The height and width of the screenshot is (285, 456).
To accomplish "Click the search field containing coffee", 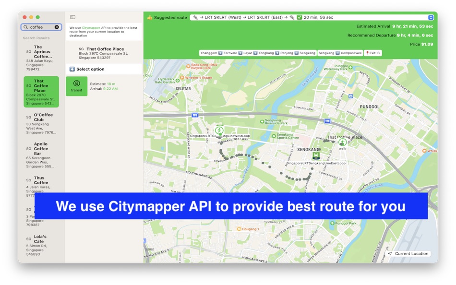I will point(41,27).
